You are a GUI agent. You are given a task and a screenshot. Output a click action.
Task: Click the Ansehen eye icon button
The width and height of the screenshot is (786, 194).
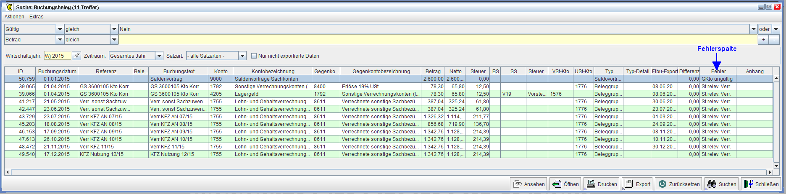528,184
